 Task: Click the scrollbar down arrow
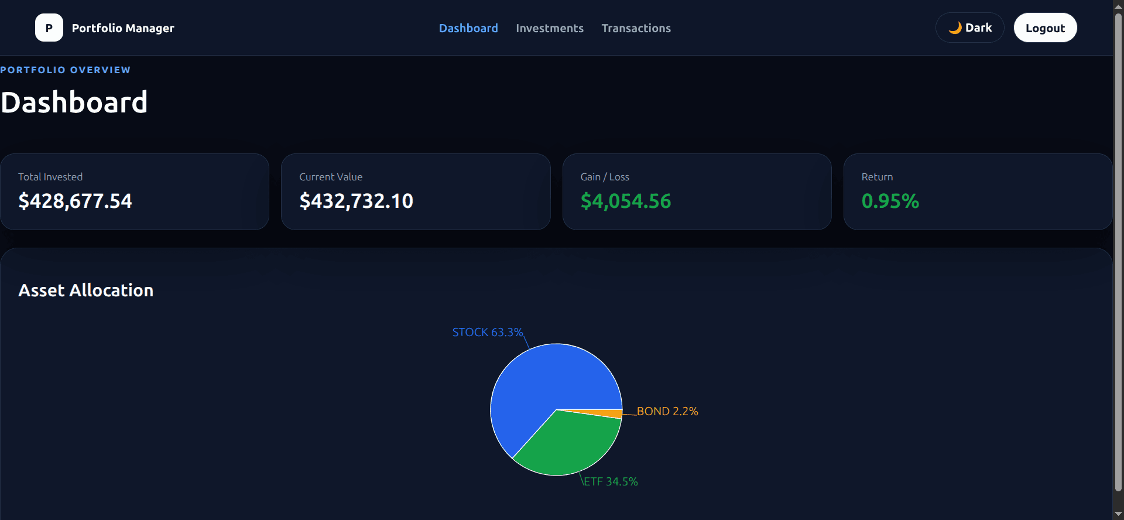click(1118, 514)
